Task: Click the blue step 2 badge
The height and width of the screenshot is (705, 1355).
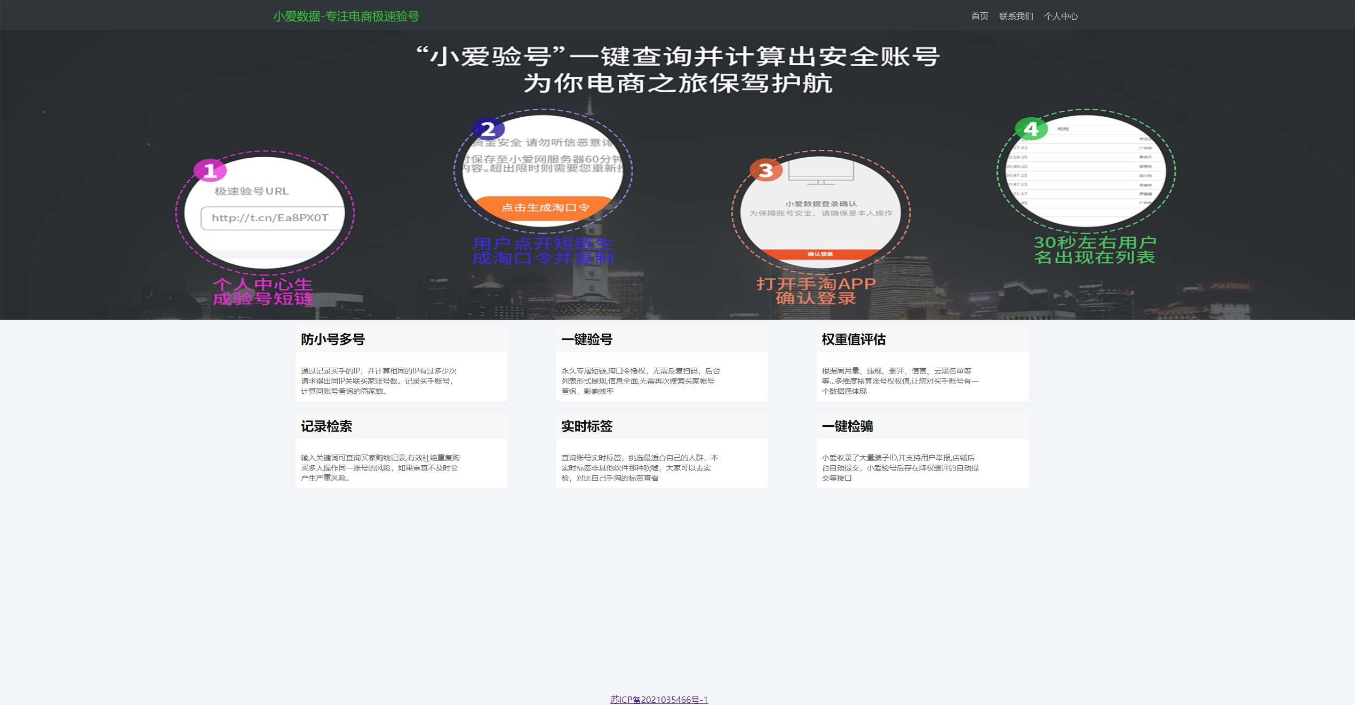Action: tap(488, 129)
